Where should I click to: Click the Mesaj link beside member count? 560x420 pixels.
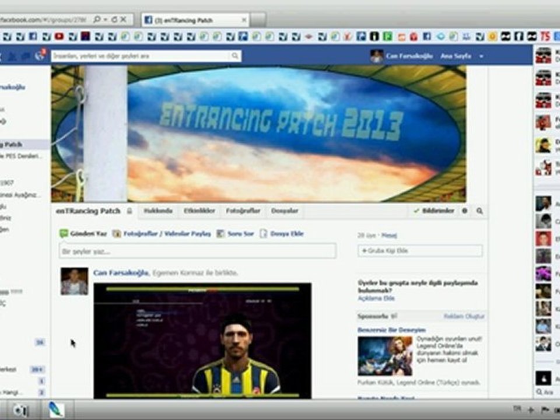tap(389, 235)
